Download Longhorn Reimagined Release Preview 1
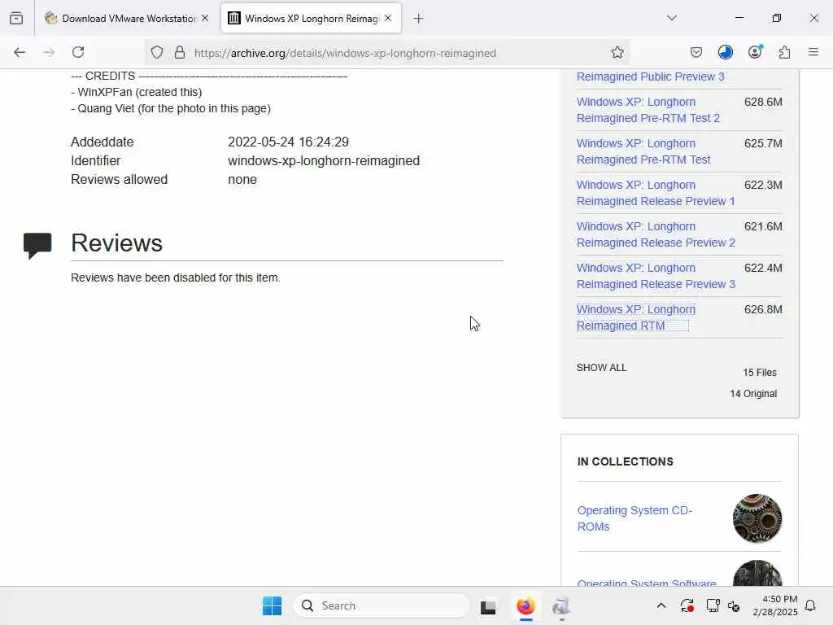The width and height of the screenshot is (833, 625). pos(656,193)
